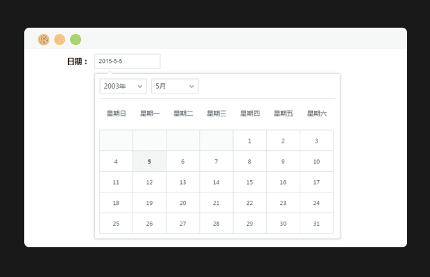Click the date input field showing 2015-5-5

(x=127, y=62)
